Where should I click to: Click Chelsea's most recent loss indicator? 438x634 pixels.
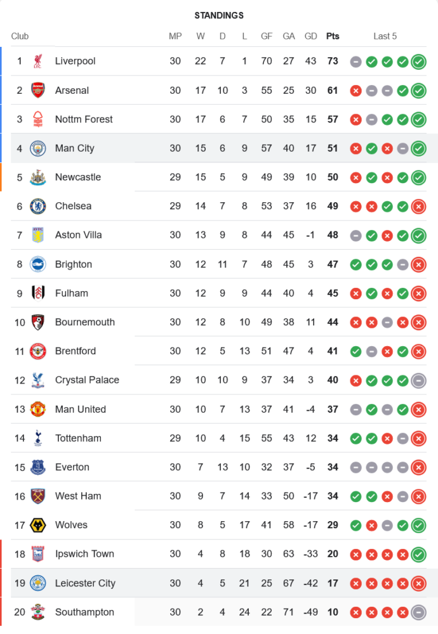click(418, 206)
